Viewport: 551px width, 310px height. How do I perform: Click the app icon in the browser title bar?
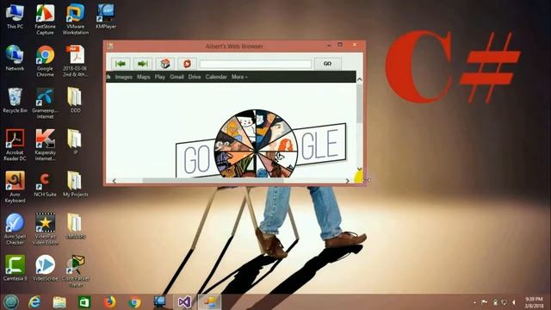click(x=110, y=46)
